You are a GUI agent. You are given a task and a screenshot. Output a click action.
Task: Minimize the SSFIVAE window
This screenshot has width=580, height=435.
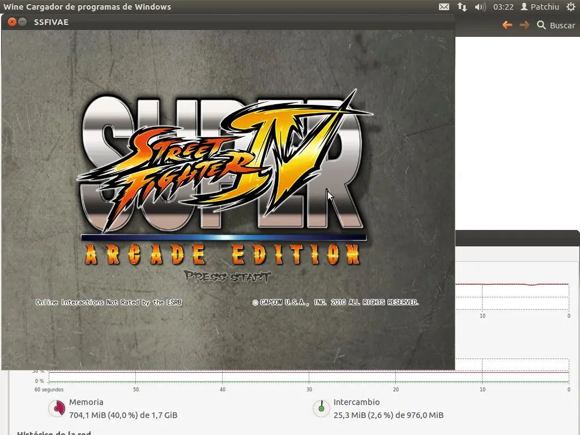tap(22, 22)
